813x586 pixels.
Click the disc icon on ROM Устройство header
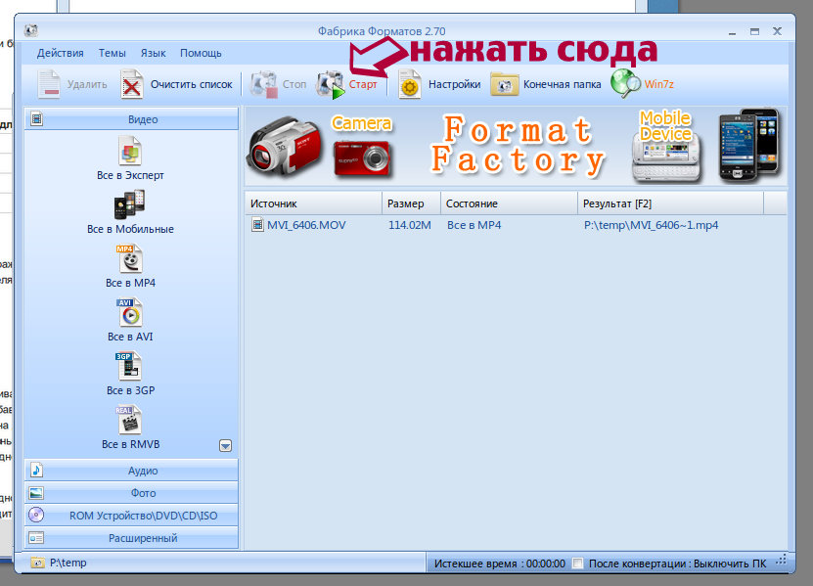(36, 515)
